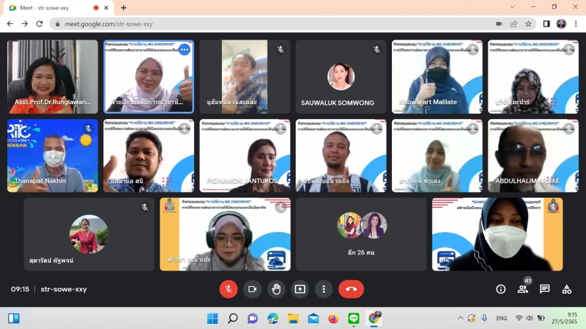This screenshot has width=586, height=329.
Task: Leave the call with red hang-up button
Action: point(351,289)
